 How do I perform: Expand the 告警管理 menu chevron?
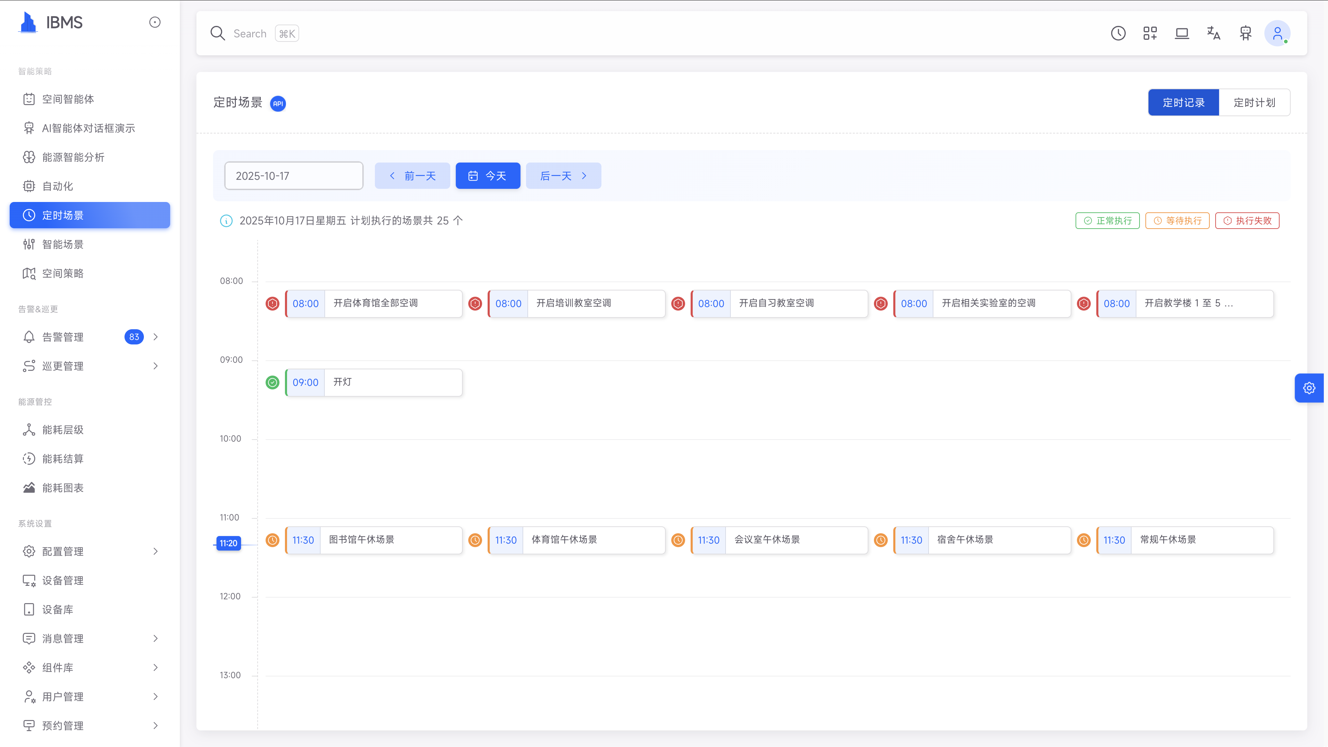[156, 336]
